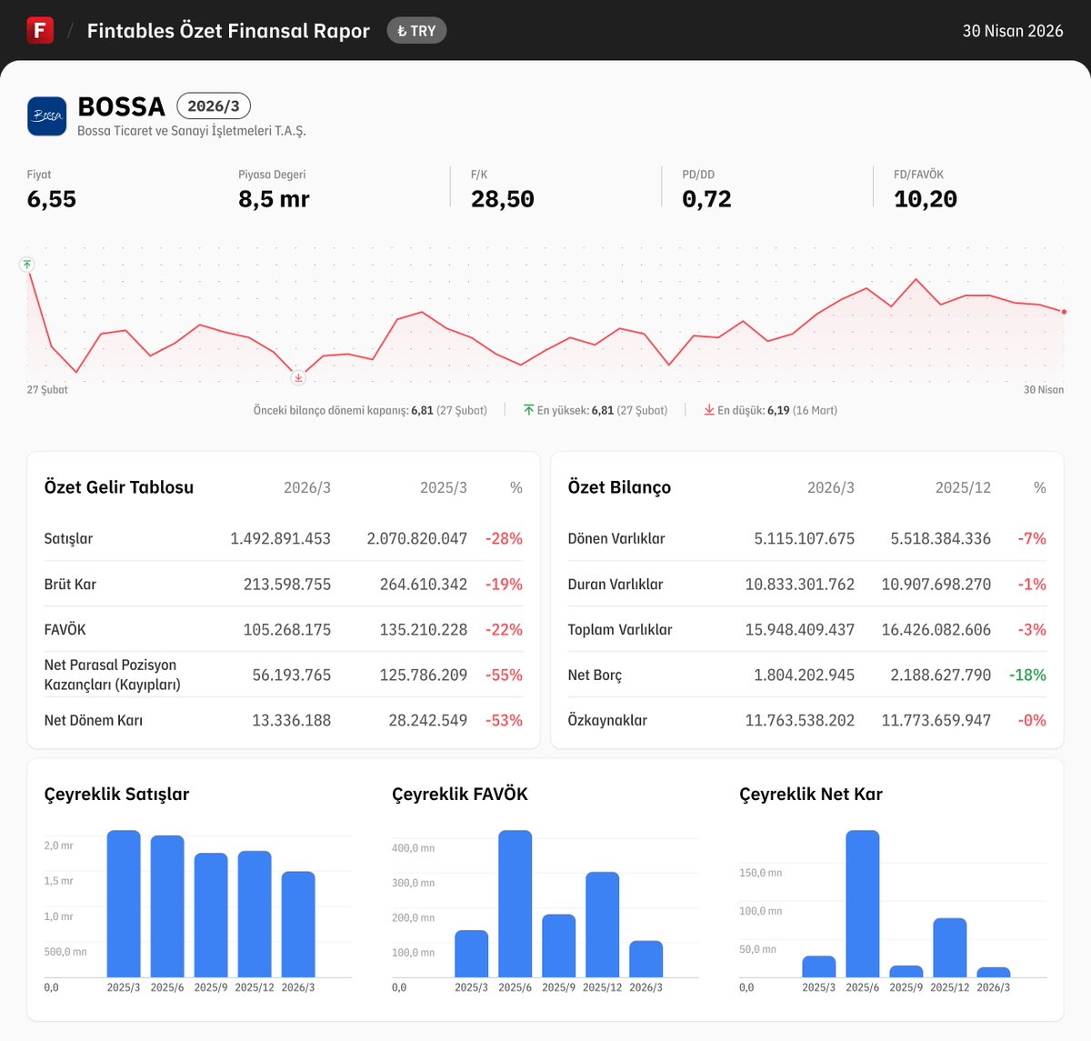The image size is (1091, 1041).
Task: Click the -53% Net Dönem Karı change
Action: coord(505,720)
